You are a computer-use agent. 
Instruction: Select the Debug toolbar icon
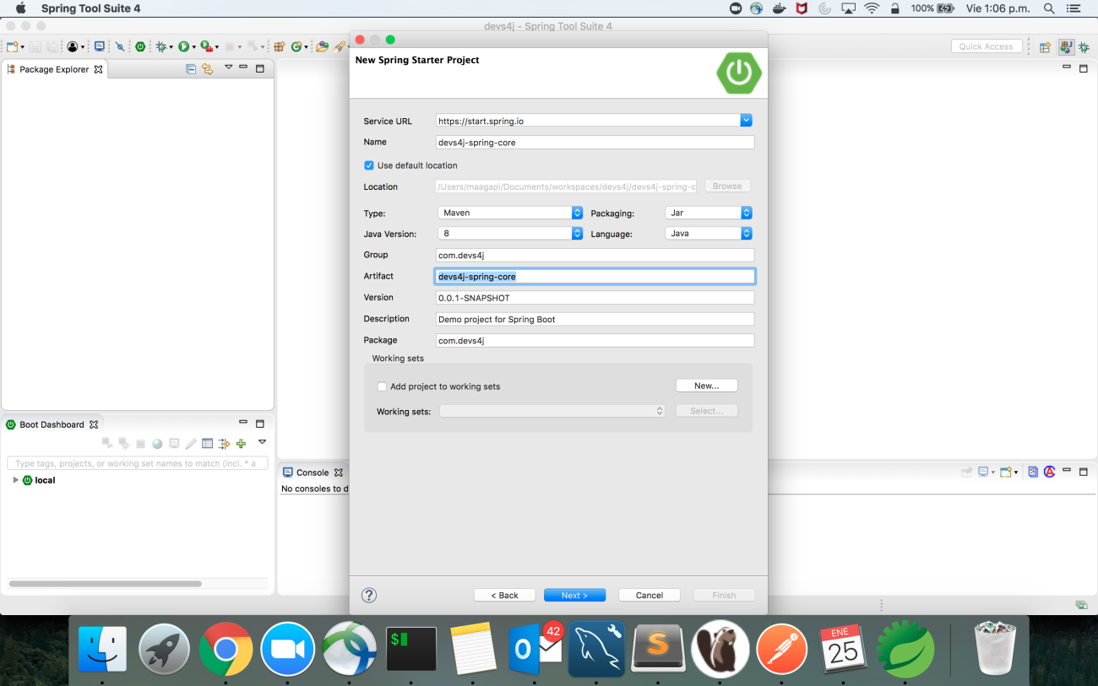coord(160,46)
